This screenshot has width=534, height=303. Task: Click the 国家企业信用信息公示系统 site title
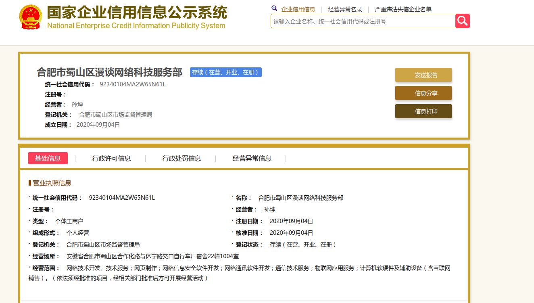(137, 12)
